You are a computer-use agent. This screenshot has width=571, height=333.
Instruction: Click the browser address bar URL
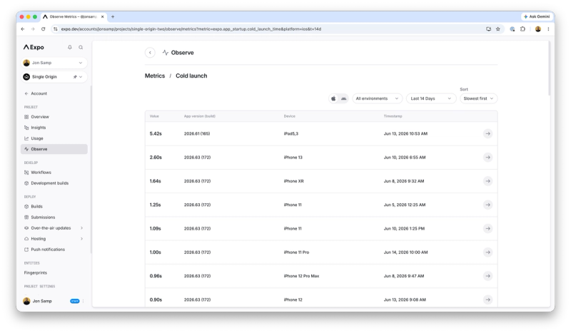click(191, 29)
